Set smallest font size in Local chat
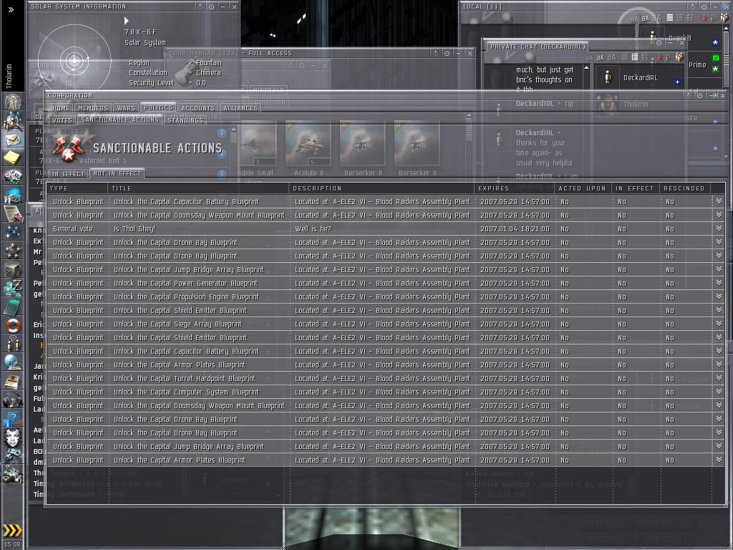Image resolution: width=733 pixels, height=550 pixels. point(634,19)
